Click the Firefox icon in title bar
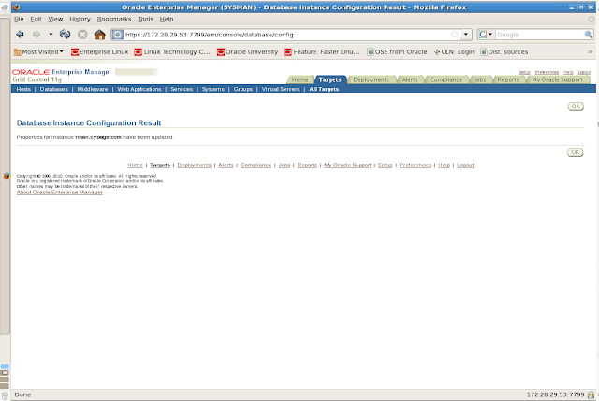This screenshot has width=599, height=401. tap(16, 7)
